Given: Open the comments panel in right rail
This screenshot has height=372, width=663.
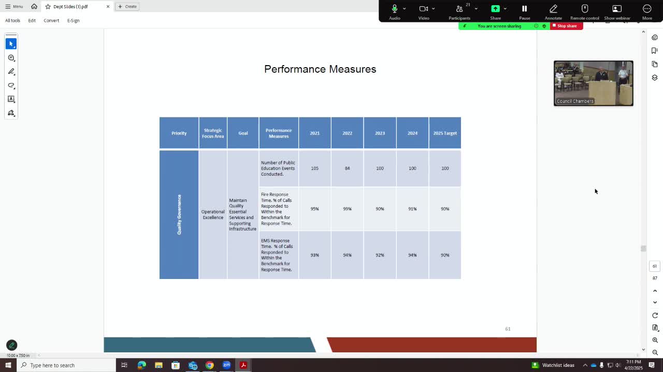Looking at the screenshot, I should point(655,37).
